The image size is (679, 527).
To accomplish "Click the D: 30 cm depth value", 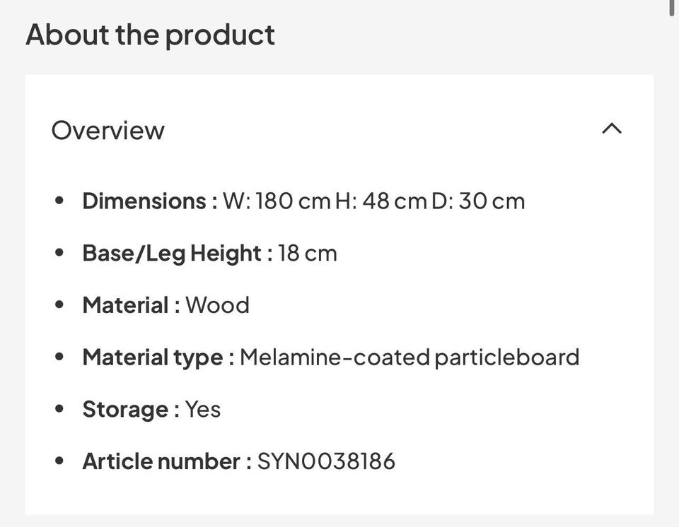I will tap(478, 201).
